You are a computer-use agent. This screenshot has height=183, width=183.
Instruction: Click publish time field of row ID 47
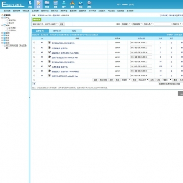[141, 43]
